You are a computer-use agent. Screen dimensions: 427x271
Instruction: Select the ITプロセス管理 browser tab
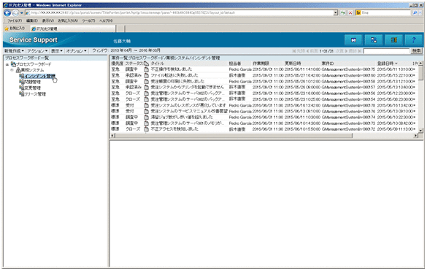pos(73,28)
